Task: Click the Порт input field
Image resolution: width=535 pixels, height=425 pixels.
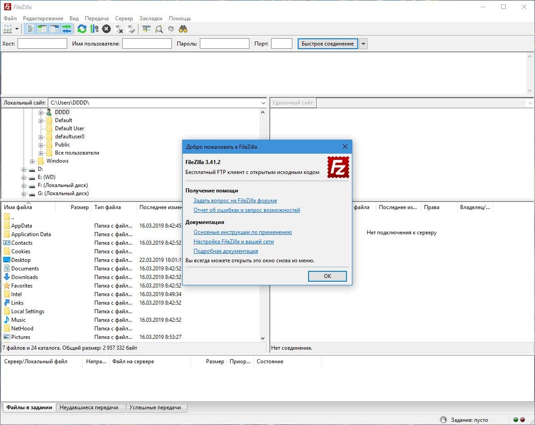Action: click(281, 44)
